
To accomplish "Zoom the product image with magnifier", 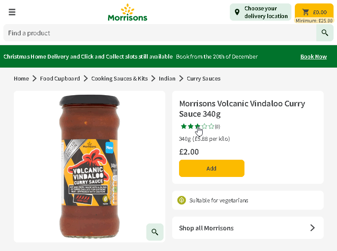I will coord(155,232).
